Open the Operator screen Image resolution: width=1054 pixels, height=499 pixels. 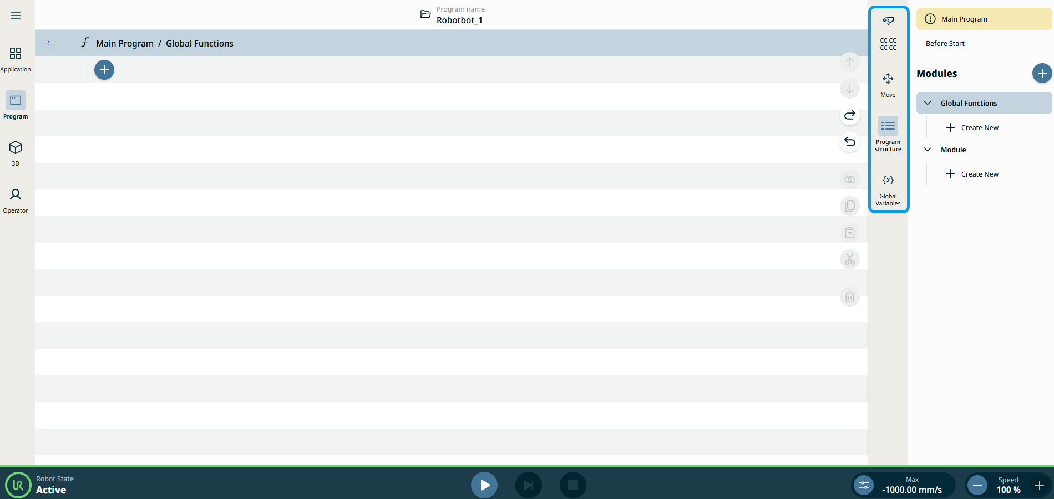pyautogui.click(x=16, y=200)
